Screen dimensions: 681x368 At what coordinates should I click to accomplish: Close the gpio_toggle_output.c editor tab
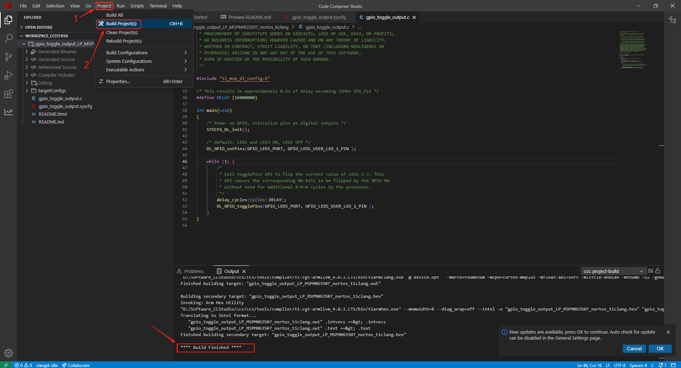[x=414, y=17]
